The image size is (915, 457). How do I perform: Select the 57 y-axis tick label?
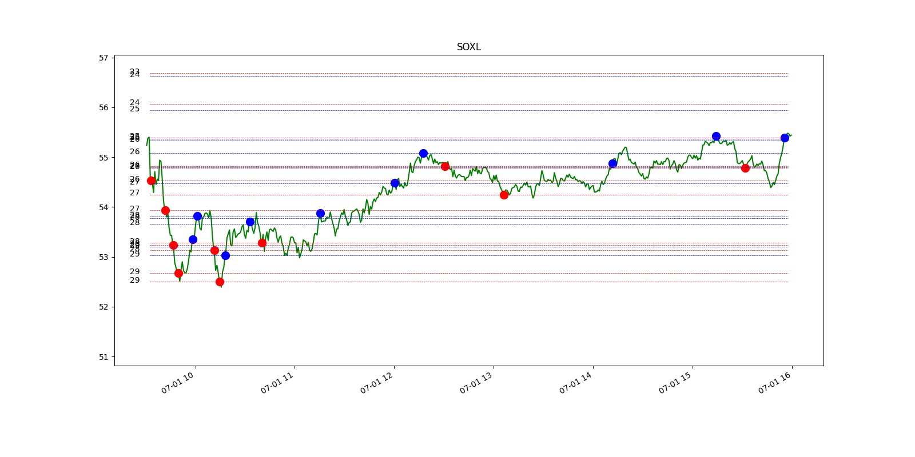104,58
